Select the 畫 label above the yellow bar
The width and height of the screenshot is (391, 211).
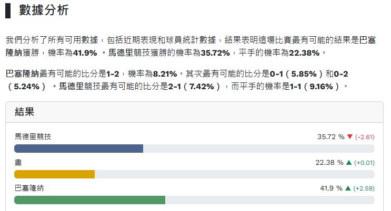click(x=18, y=163)
